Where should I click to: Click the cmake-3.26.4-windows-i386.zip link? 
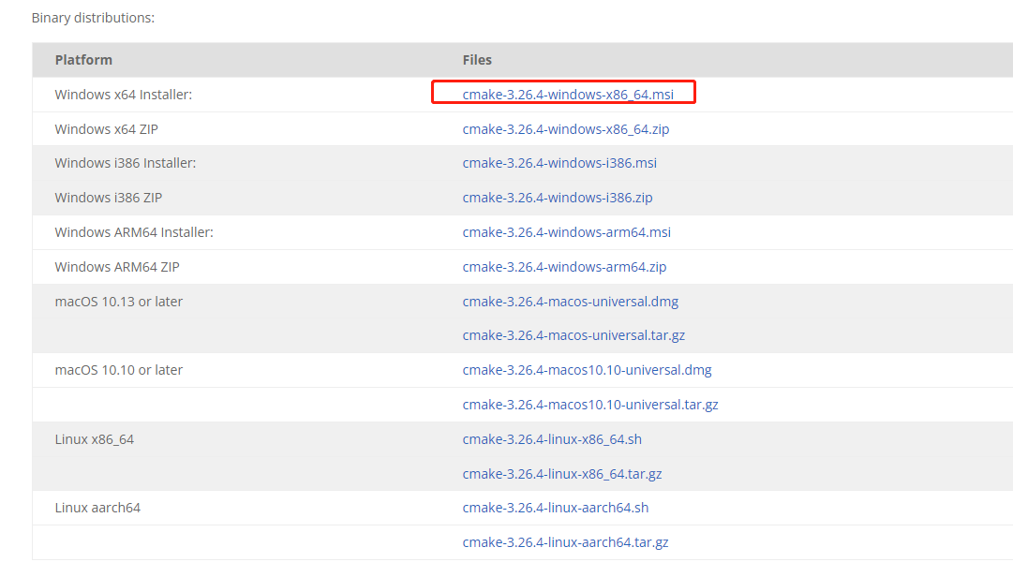[558, 198]
